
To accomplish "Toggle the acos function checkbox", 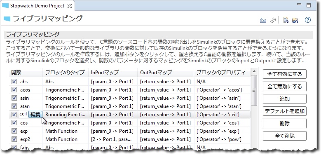I will pos(14,90).
